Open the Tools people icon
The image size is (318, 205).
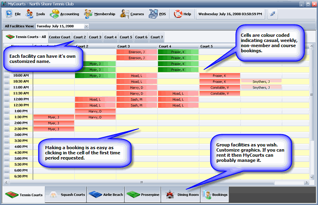(30, 14)
